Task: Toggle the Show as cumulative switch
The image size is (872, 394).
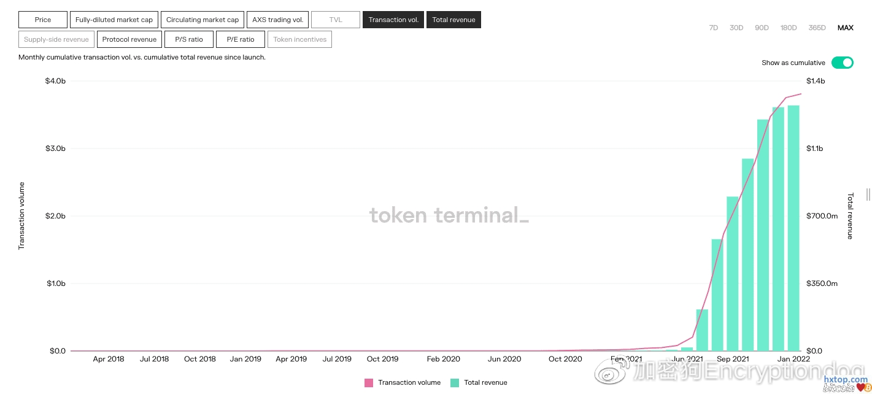Action: [842, 63]
